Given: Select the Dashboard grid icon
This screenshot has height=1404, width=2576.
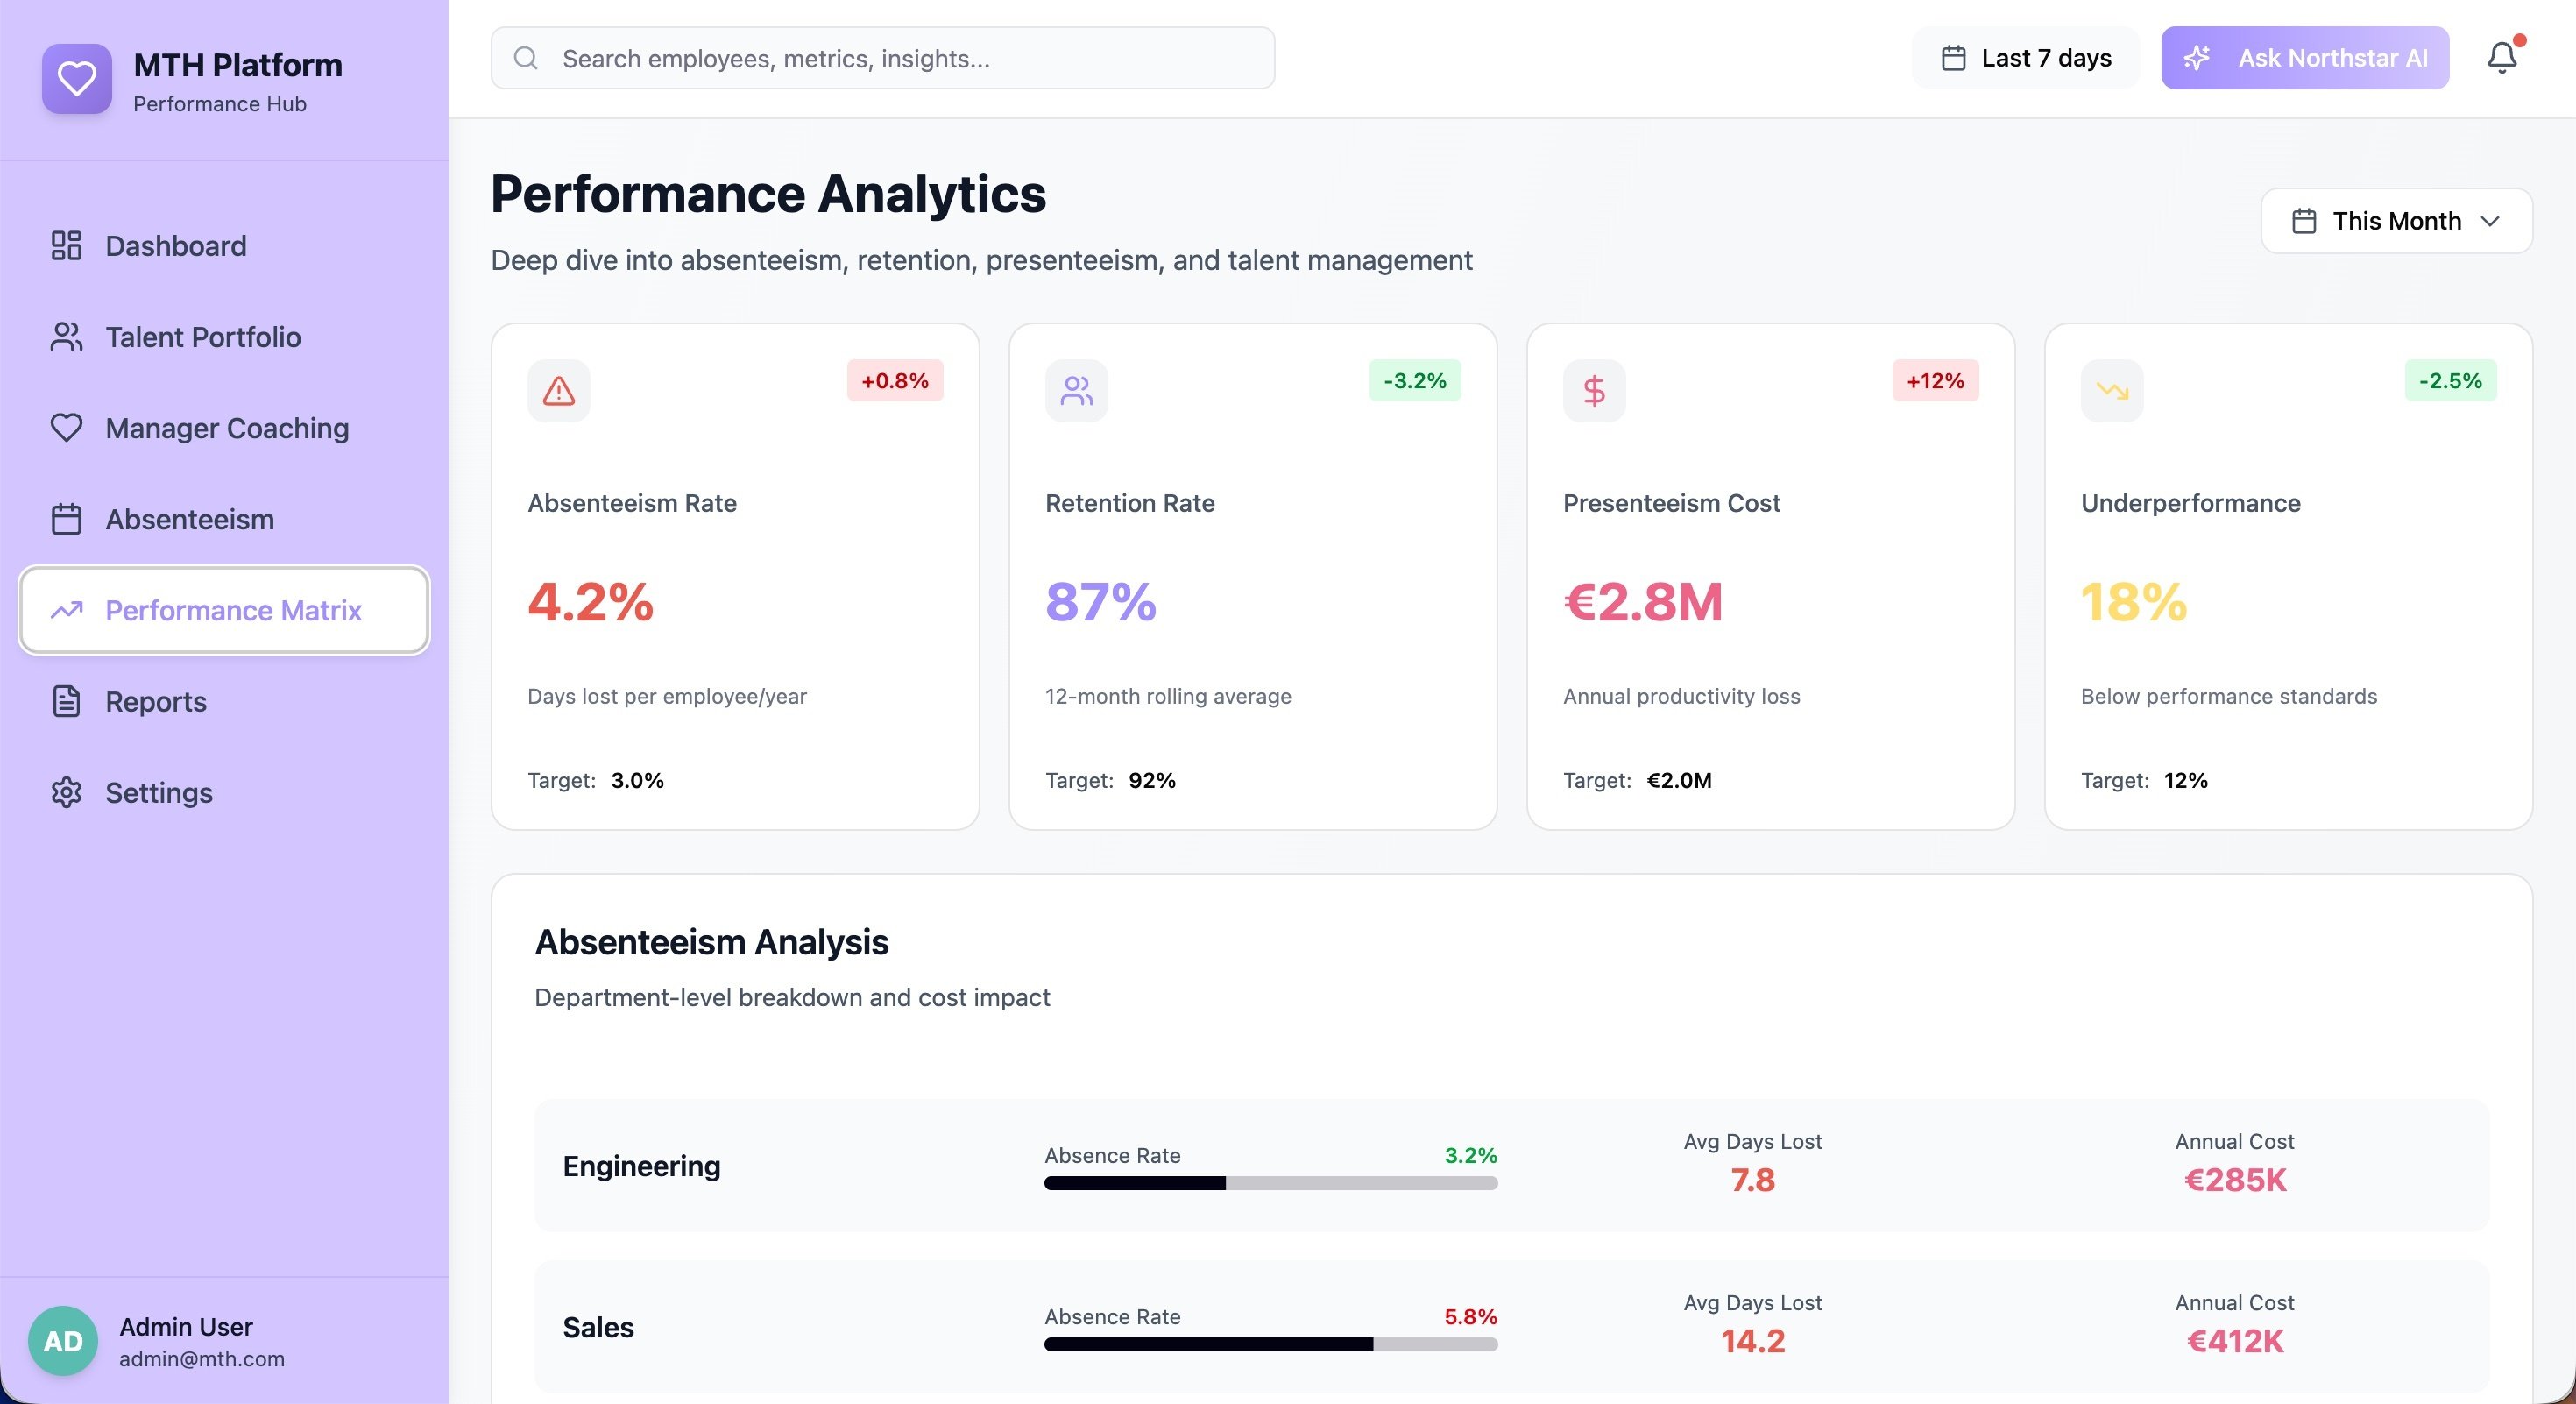Looking at the screenshot, I should pyautogui.click(x=66, y=245).
